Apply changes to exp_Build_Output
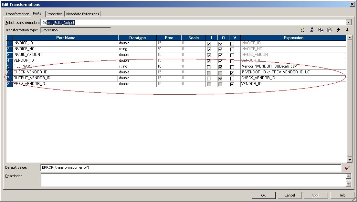Image resolution: width=357 pixels, height=202 pixels. click(x=316, y=195)
